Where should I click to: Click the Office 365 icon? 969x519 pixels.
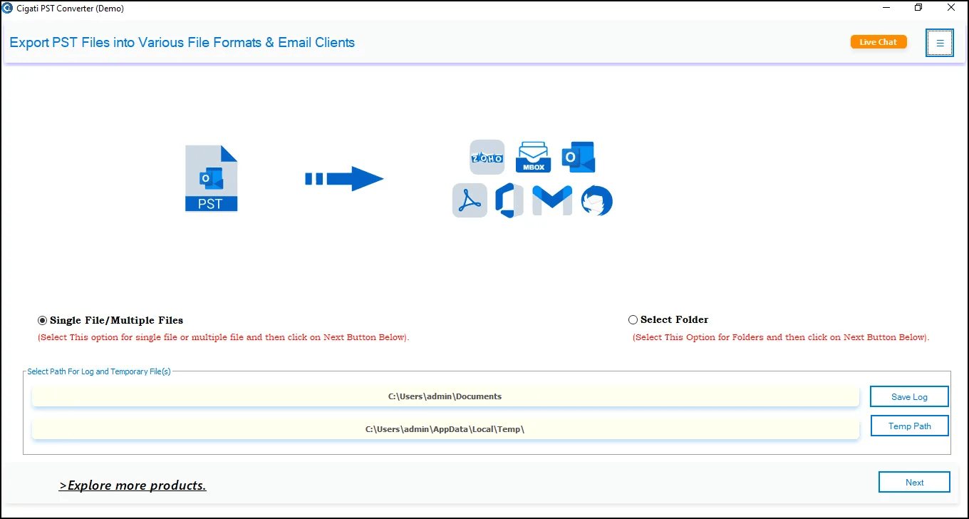(509, 200)
